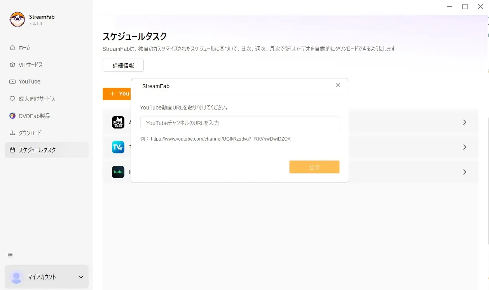Viewport: 489px width, 290px height.
Task: Close the StreamFab main window
Action: [x=480, y=7]
